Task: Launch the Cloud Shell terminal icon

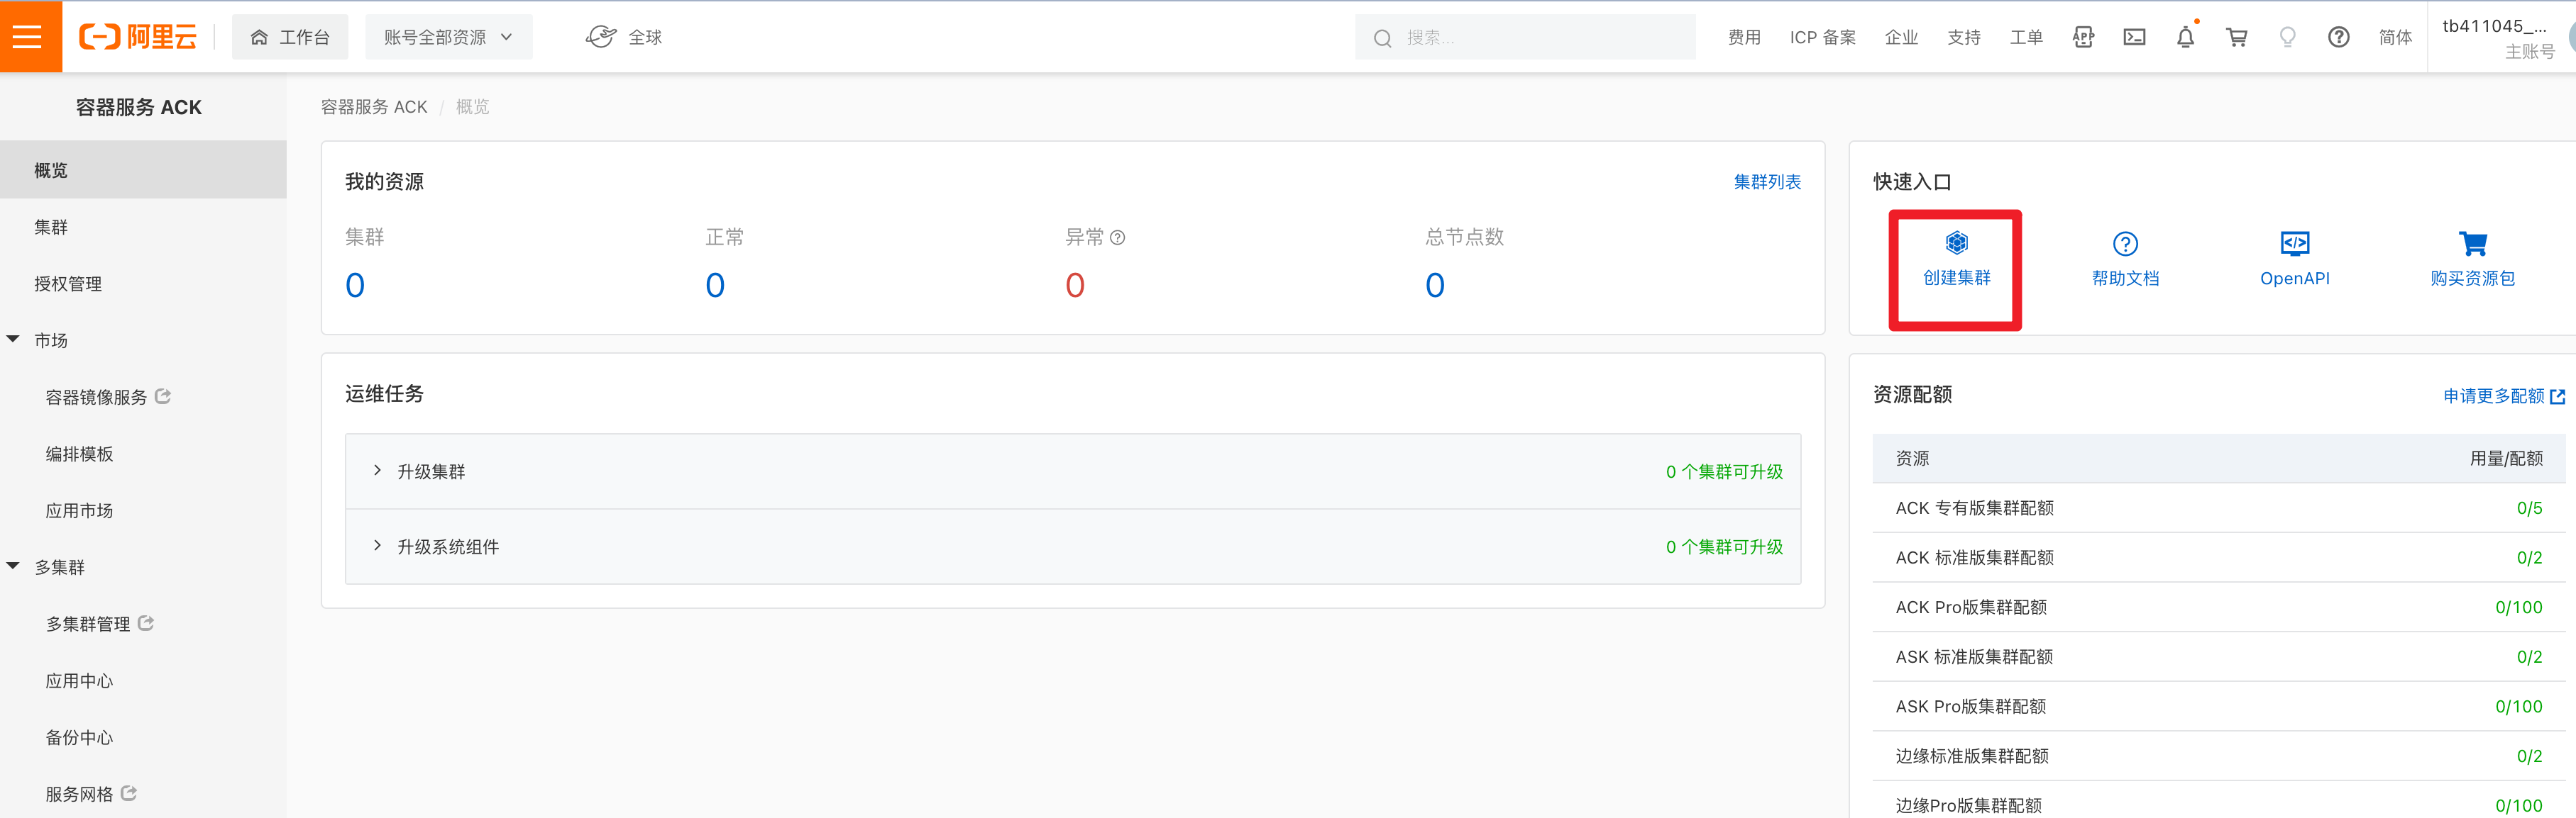Action: [x=2134, y=38]
